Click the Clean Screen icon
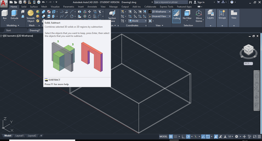Image resolution: width=262 pixels, height=141 pixels. click(254, 137)
